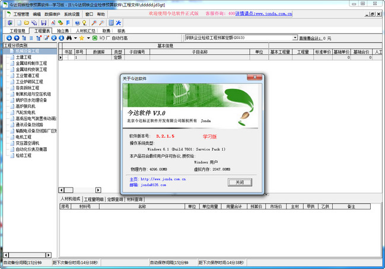This screenshot has height=269, width=385.
Task: Export with the green Excel icon
Action: pyautogui.click(x=95, y=38)
